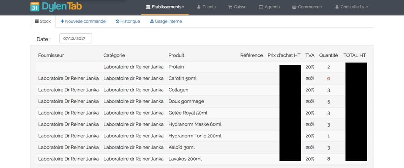This screenshot has width=404, height=168.
Task: Click the plus icon for Nouvelle commande
Action: 62,21
